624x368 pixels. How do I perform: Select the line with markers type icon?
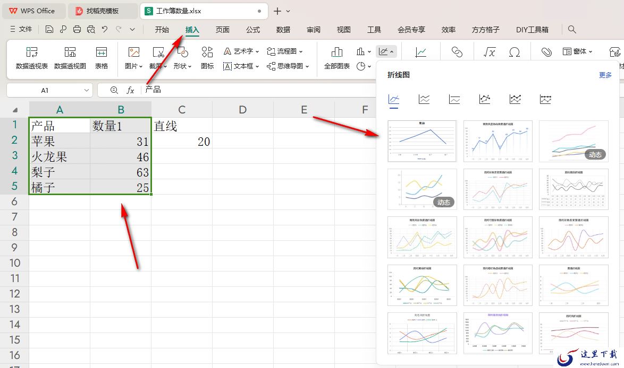click(485, 99)
